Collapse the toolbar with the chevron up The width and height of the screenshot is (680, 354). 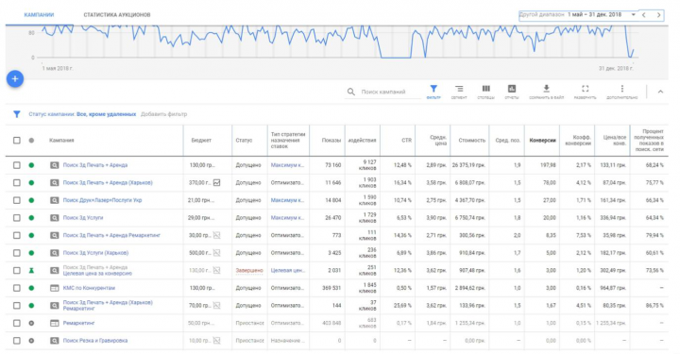point(660,92)
